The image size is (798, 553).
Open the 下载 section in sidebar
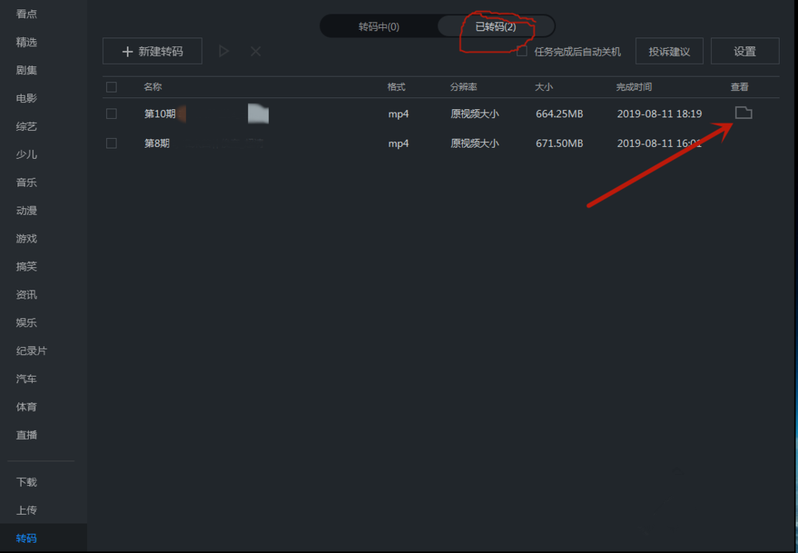click(x=26, y=482)
